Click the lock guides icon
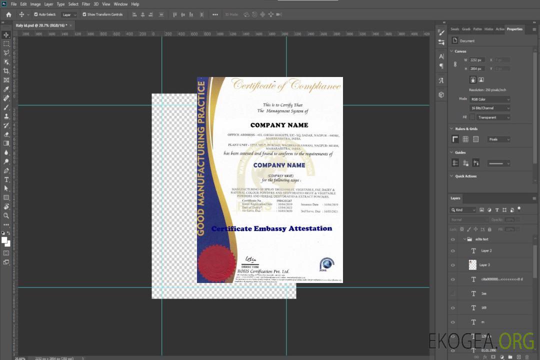This screenshot has width=540, height=360. [465, 163]
